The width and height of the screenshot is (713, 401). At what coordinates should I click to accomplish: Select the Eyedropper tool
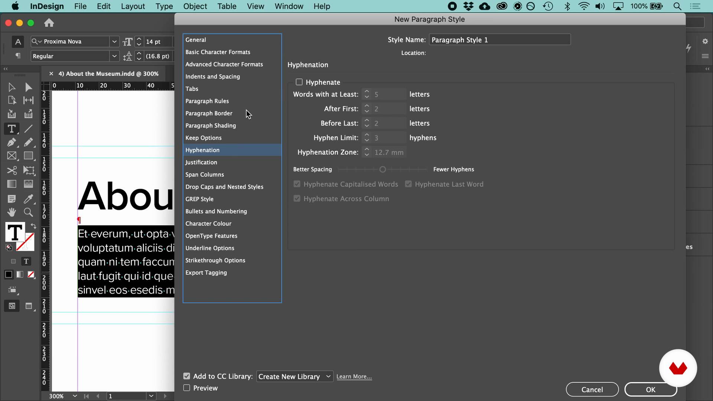28,199
